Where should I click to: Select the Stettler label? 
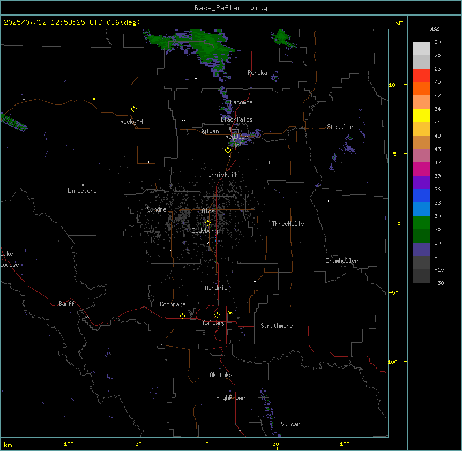pos(340,127)
